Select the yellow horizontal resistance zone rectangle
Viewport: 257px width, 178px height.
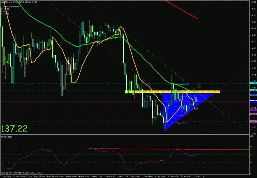click(x=172, y=92)
